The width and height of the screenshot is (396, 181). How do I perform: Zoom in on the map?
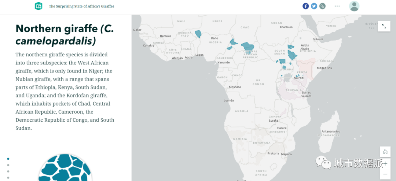pyautogui.click(x=385, y=163)
